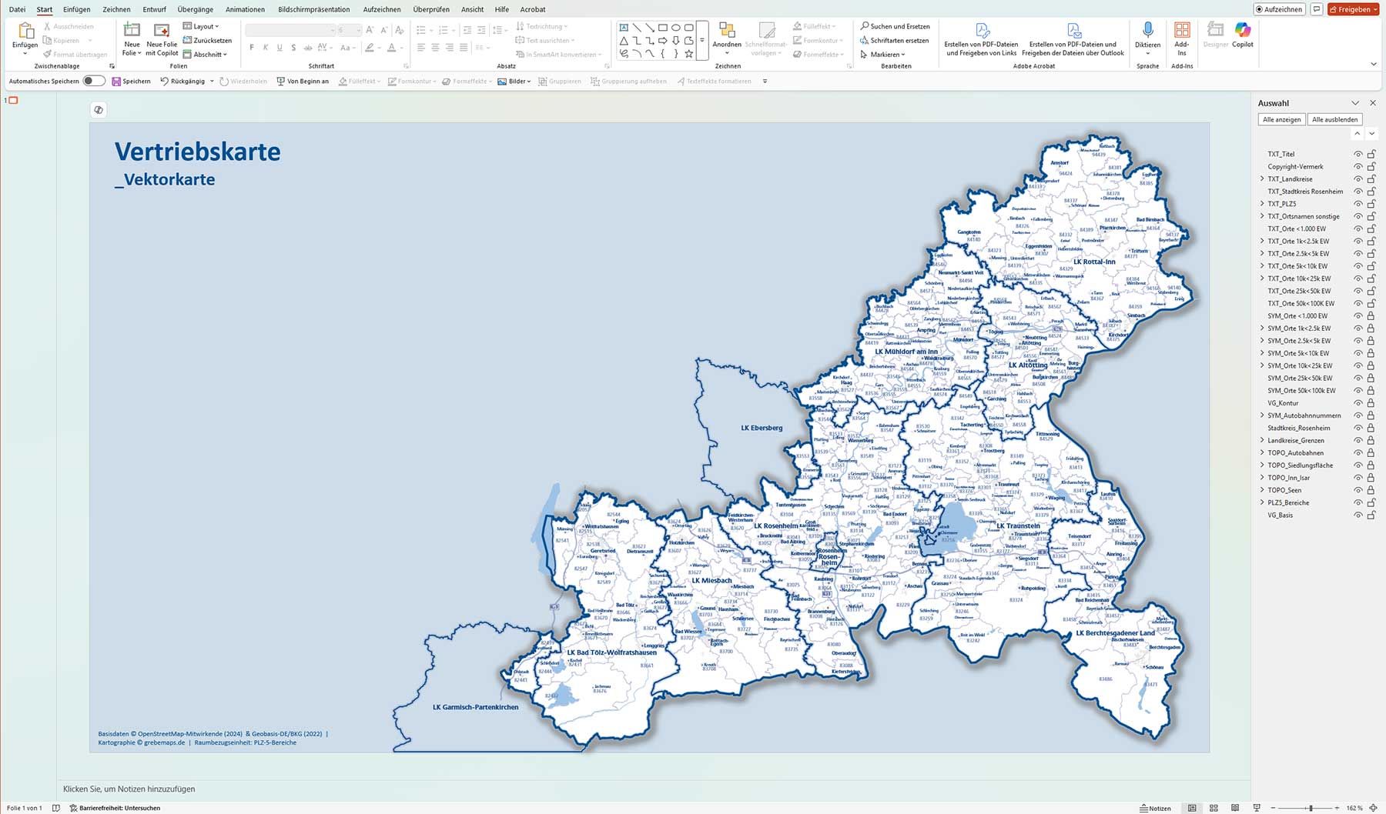
Task: Open Abschnitt dropdown
Action: click(206, 54)
